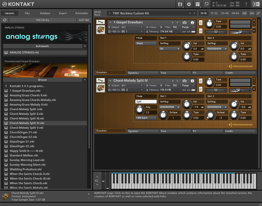Open Slot 1 Setting dropdown 008060000
262x206 pixels.
[170, 107]
